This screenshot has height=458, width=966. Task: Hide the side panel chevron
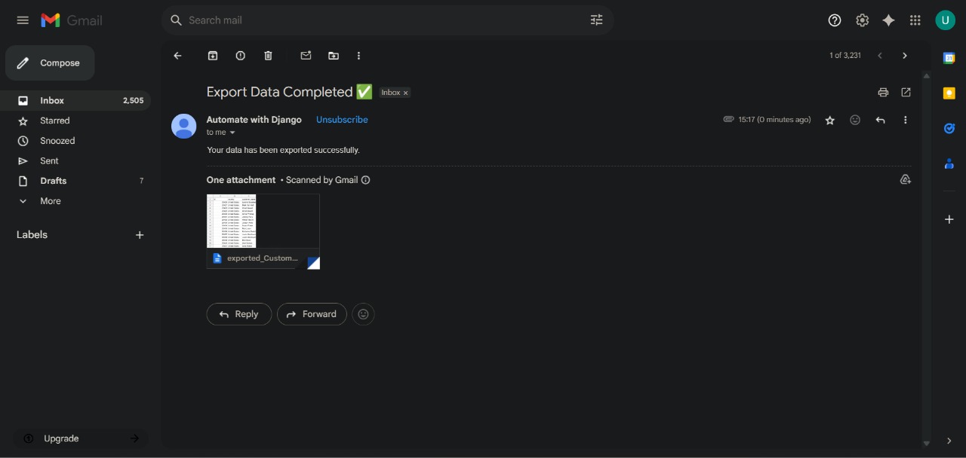click(x=949, y=441)
